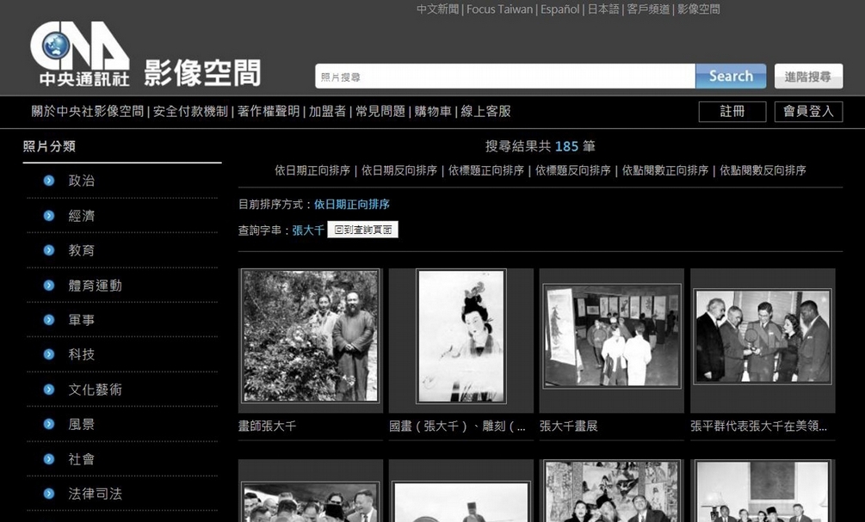The width and height of the screenshot is (865, 522).
Task: Open 線上客服 online support
Action: (485, 111)
